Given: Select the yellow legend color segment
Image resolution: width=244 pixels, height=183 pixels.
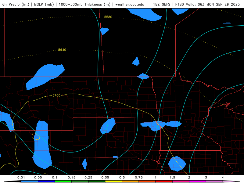Looking at the screenshot, I should [113, 181].
